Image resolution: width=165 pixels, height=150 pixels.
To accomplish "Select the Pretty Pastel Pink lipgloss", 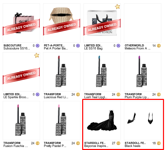I will coord(62,120).
